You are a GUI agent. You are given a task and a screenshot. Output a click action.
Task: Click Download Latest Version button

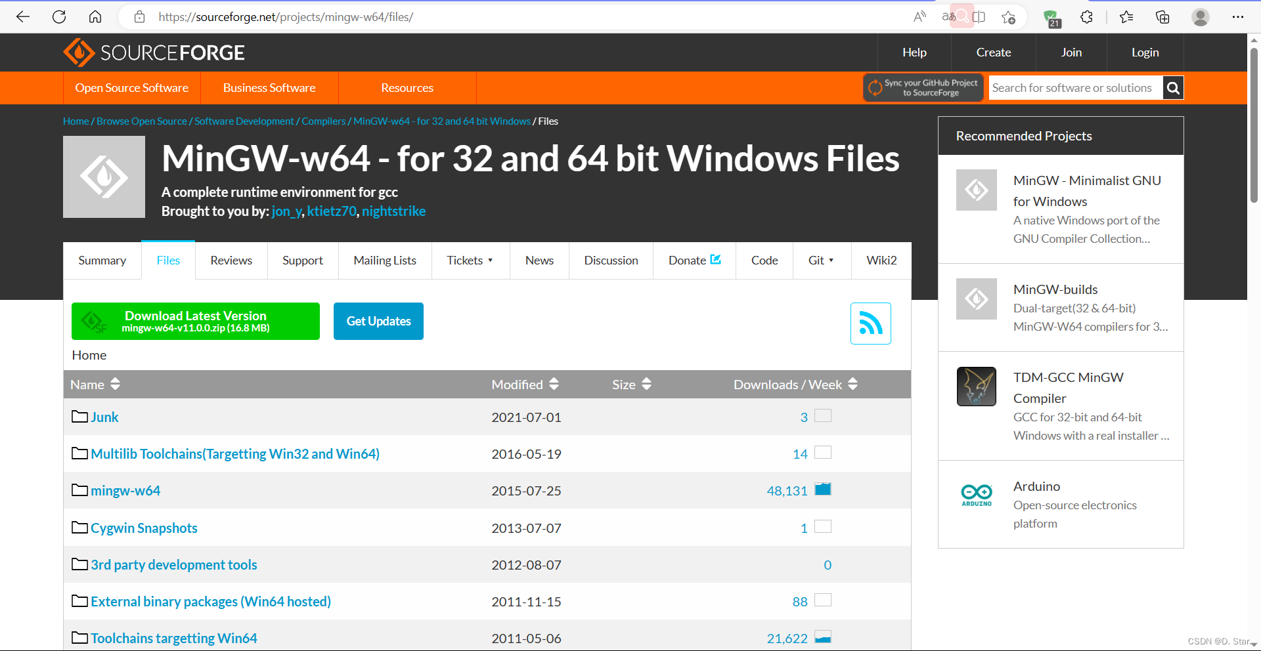click(x=196, y=321)
